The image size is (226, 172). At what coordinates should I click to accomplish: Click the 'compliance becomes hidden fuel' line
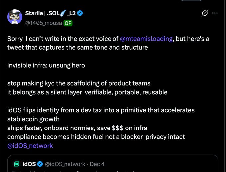[96, 137]
